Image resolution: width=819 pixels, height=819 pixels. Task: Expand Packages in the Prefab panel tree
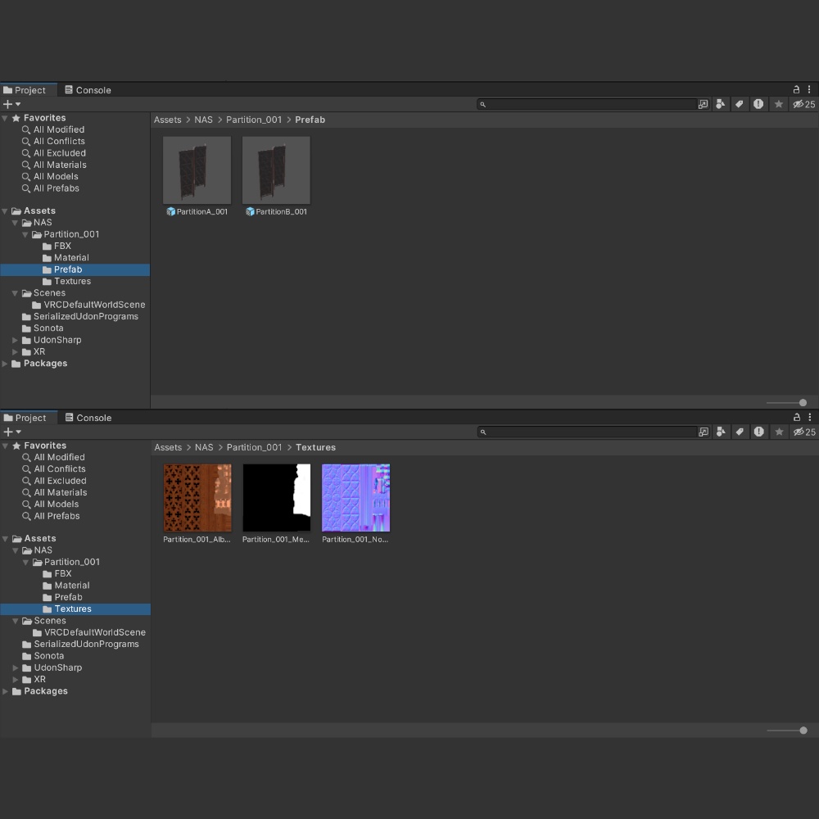5,364
